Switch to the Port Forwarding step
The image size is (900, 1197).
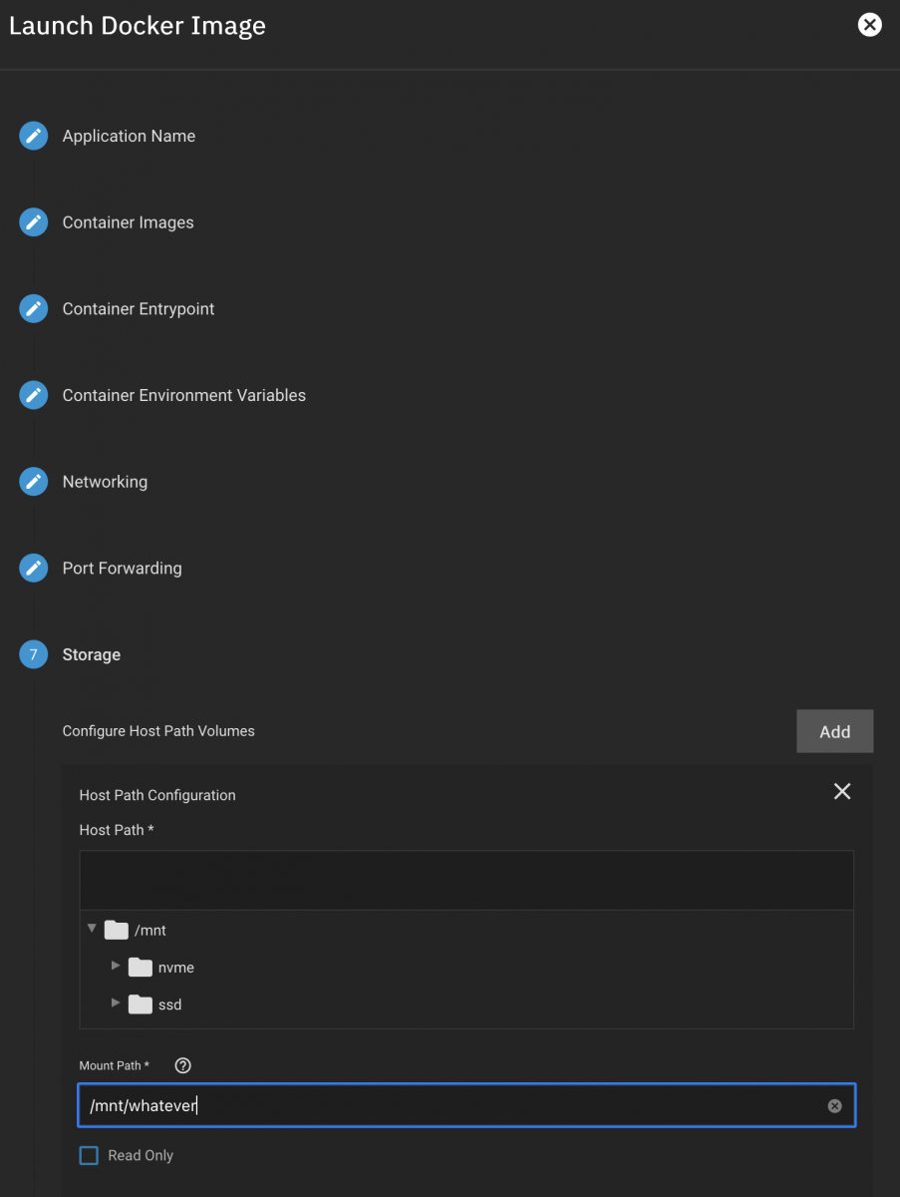[122, 569]
